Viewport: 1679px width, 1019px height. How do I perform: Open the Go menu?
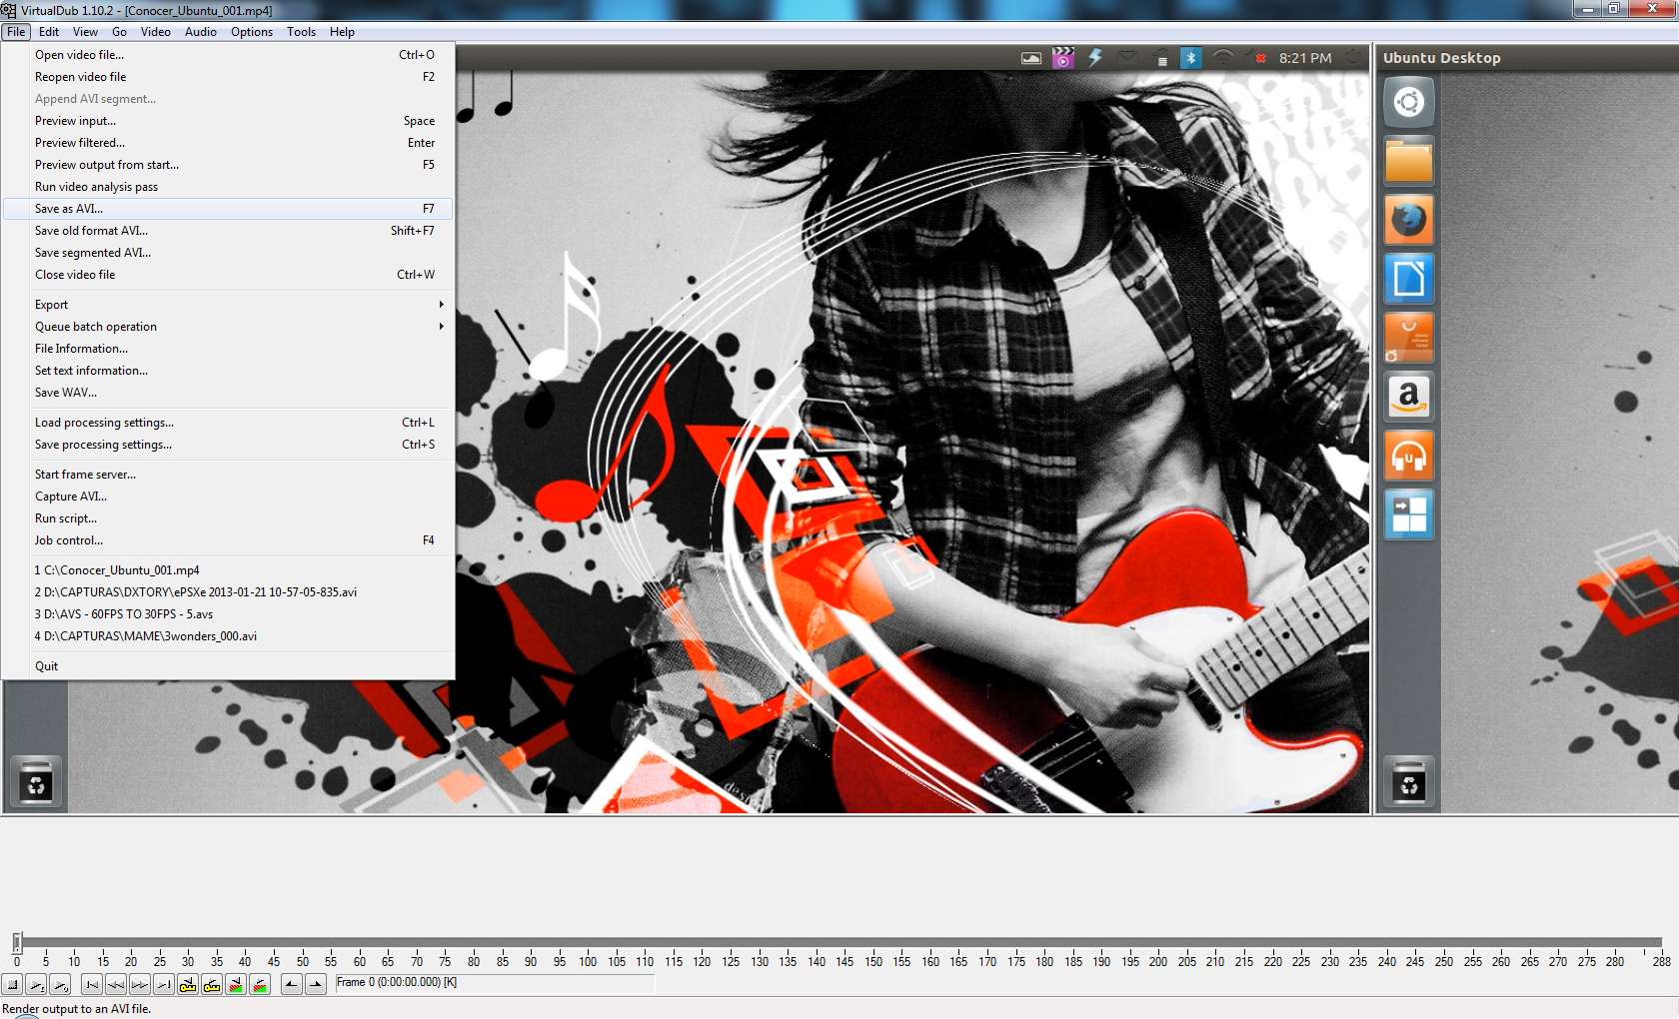[119, 32]
